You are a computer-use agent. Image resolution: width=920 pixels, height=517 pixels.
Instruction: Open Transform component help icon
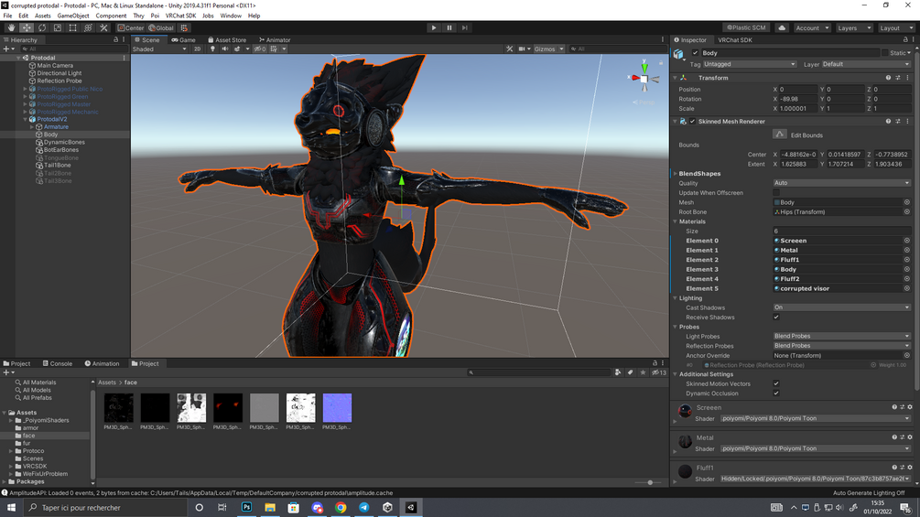(x=888, y=78)
